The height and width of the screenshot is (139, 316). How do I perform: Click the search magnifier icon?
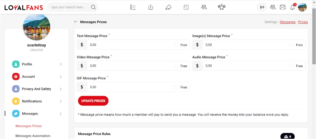pos(93,7)
